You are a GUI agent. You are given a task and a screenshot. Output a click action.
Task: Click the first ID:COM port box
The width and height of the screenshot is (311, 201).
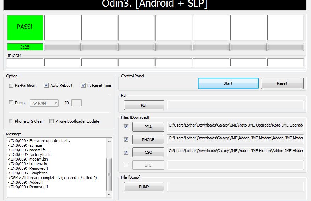(25, 62)
